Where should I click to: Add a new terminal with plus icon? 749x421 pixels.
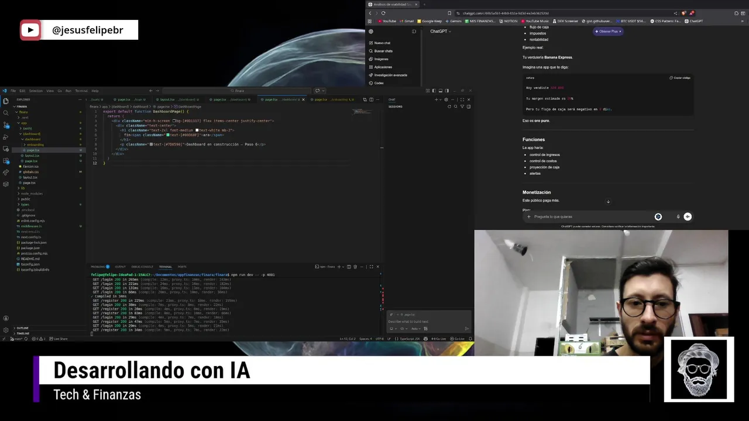point(339,267)
